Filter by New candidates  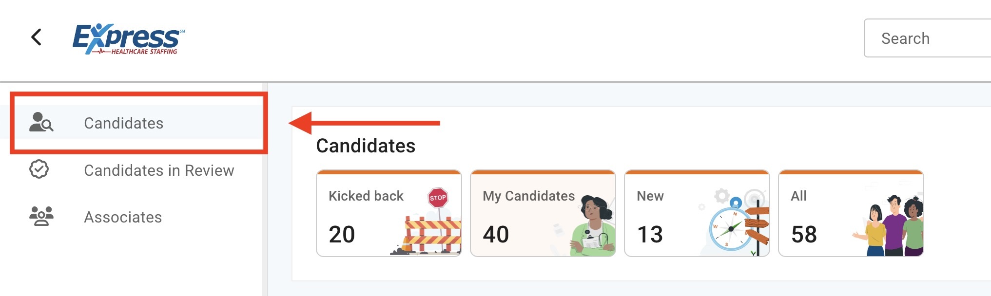(650, 196)
